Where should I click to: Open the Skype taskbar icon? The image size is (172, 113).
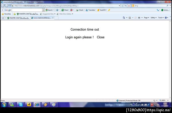click(x=21, y=105)
